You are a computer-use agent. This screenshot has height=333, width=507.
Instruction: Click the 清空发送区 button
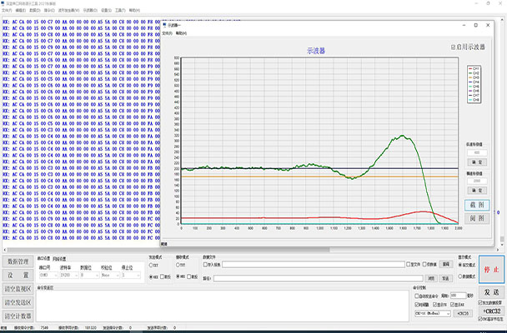(18, 302)
